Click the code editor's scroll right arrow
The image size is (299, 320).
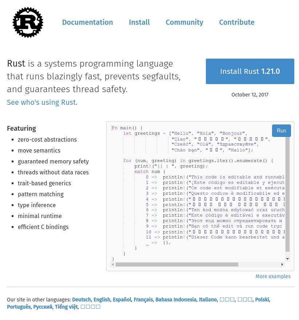(x=282, y=264)
